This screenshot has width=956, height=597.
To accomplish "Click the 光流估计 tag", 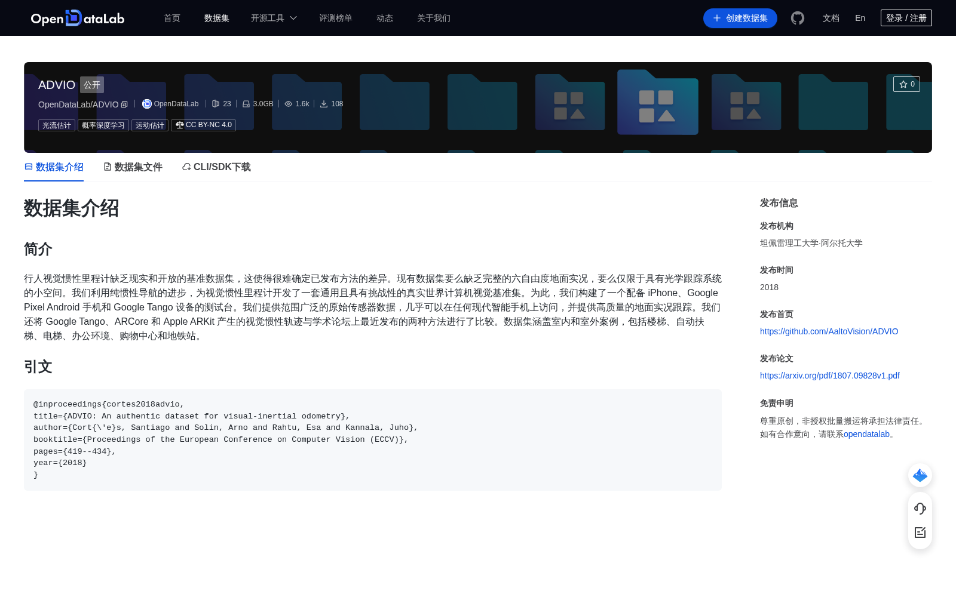I will pyautogui.click(x=57, y=125).
